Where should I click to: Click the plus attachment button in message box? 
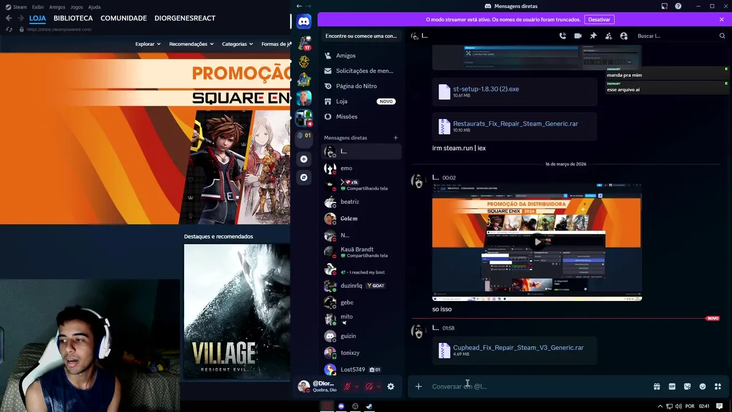coord(419,386)
